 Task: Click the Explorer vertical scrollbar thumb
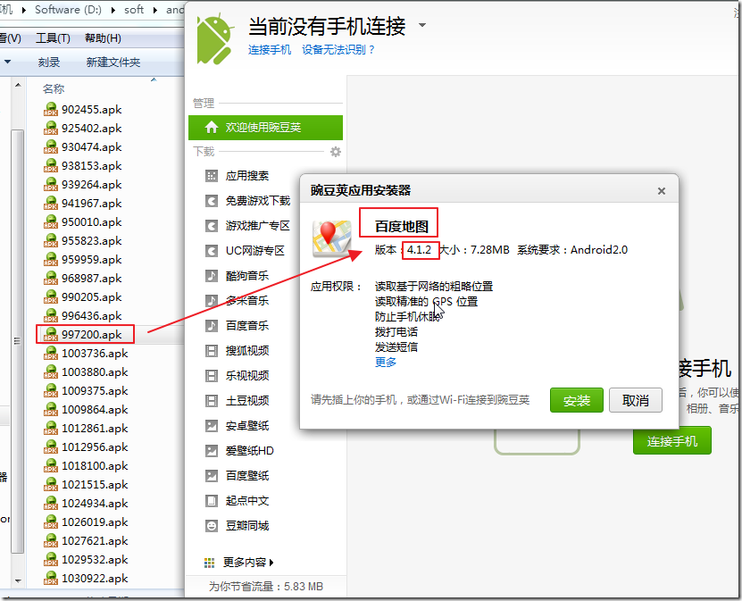coord(18,341)
